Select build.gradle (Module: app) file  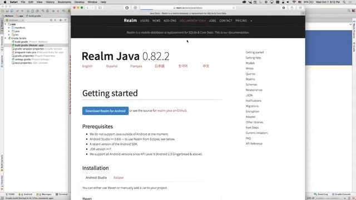(x=28, y=46)
